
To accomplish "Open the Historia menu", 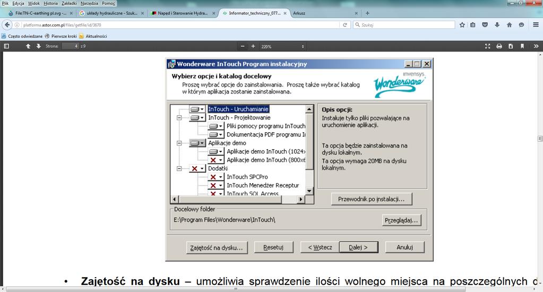I will click(50, 3).
